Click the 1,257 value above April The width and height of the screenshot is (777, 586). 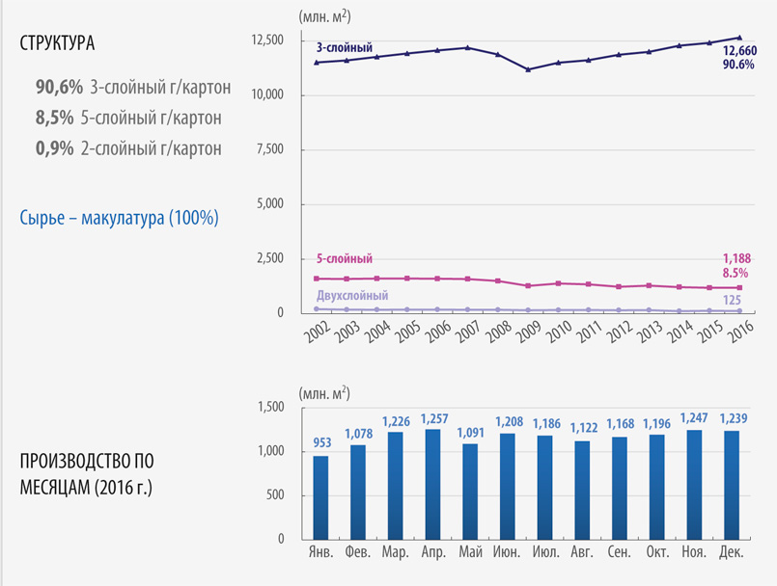434,419
